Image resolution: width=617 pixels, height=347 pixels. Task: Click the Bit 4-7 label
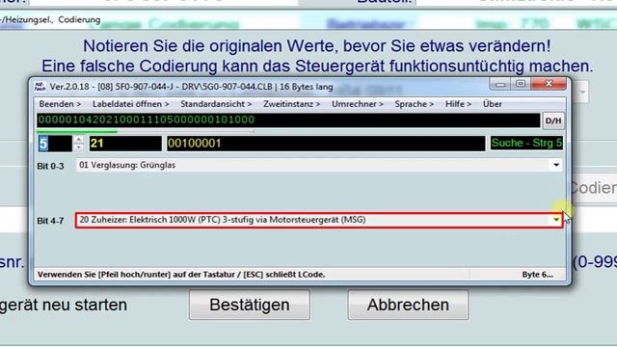[x=50, y=221]
